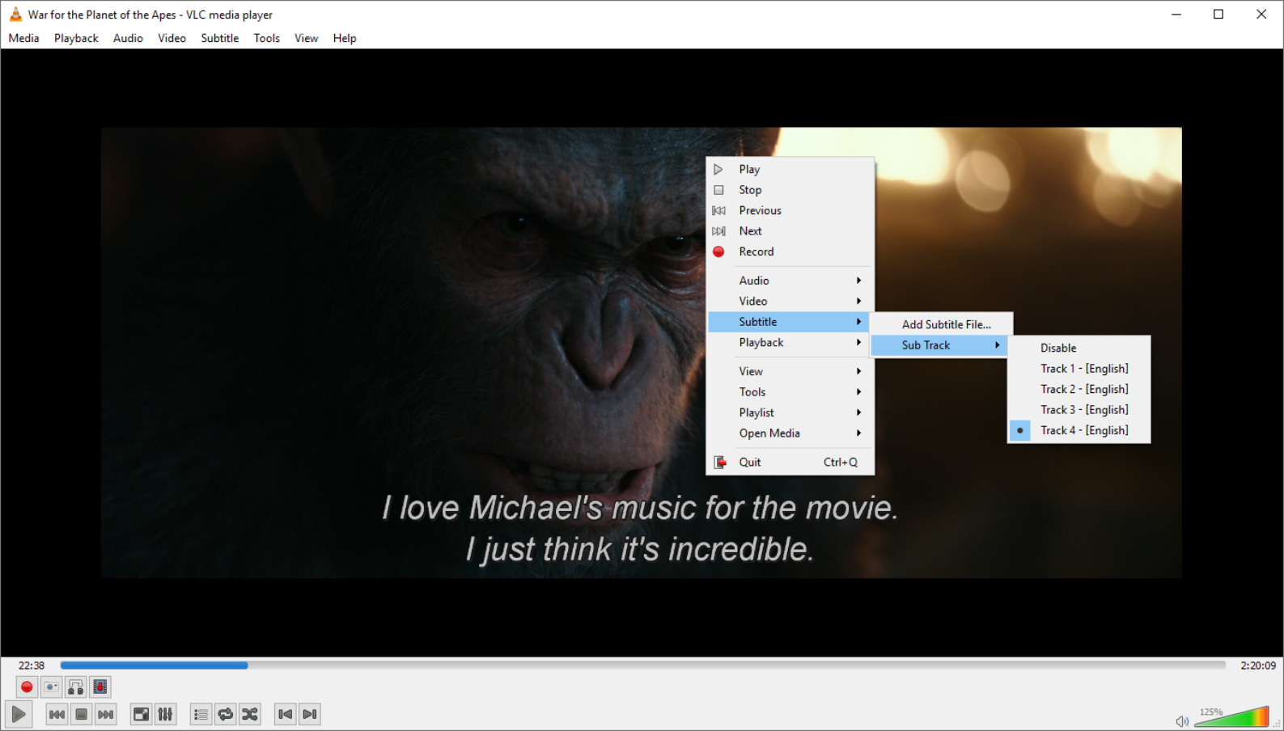Click the red Record button in the bottom toolbar
Image resolution: width=1284 pixels, height=731 pixels.
pos(27,687)
